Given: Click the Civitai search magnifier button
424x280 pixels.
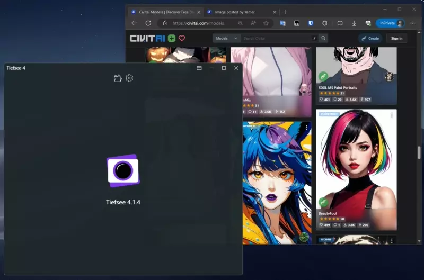Looking at the screenshot, I should click(x=323, y=38).
